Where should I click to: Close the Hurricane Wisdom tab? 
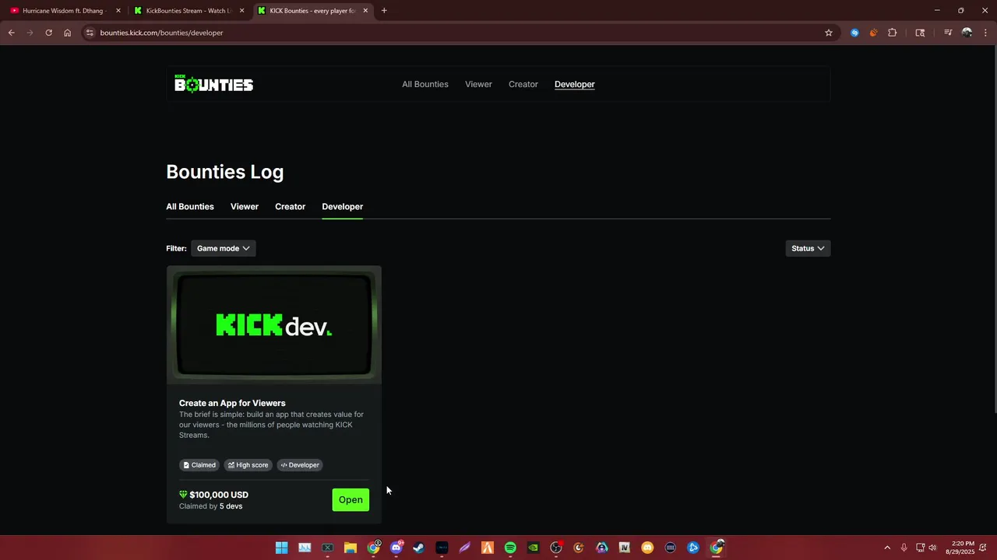click(118, 11)
